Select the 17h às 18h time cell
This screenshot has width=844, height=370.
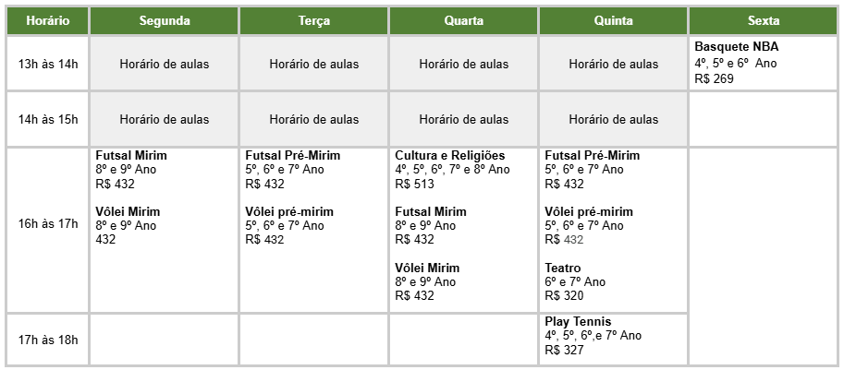(x=46, y=340)
